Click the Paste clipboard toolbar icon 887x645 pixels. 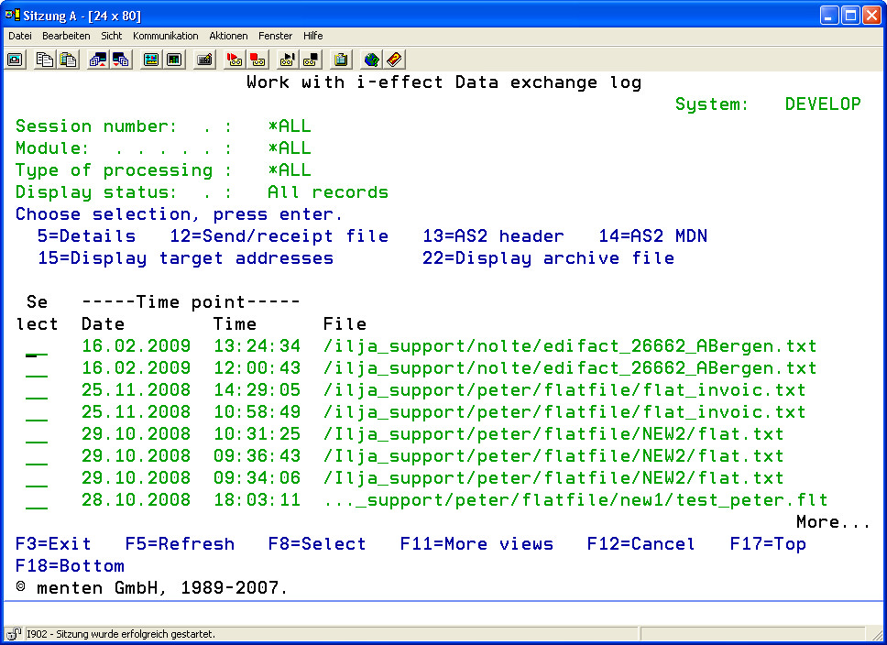[68, 60]
